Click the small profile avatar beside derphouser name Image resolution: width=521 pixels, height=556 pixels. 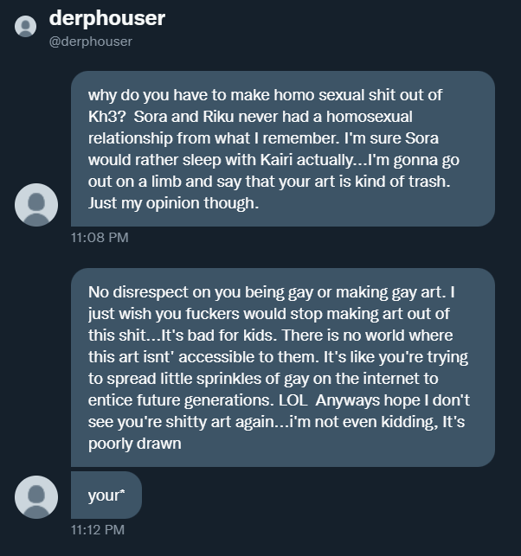[x=26, y=27]
